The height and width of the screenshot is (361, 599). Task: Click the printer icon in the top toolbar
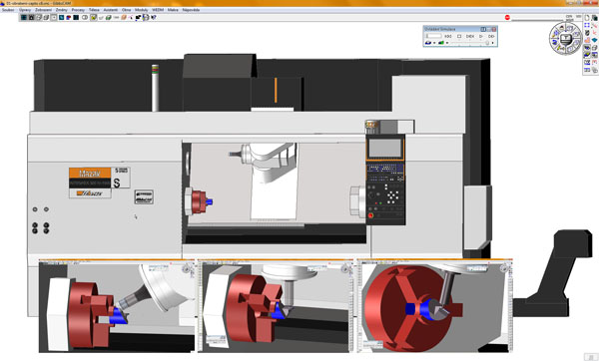tap(146, 17)
